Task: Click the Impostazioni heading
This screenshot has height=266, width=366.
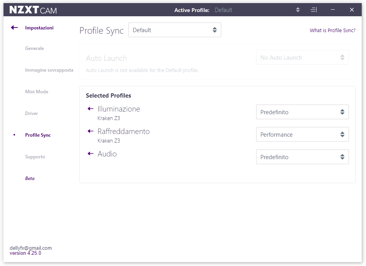Action: (39, 28)
